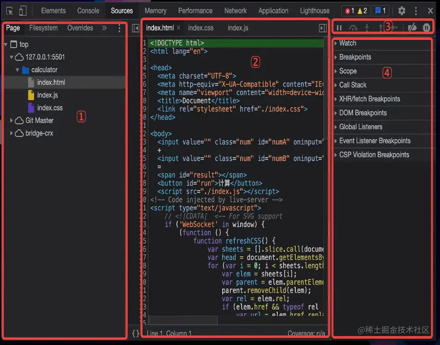Viewport: 440px width, 345px height.
Task: Click the top frame icon
Action: tap(13, 44)
